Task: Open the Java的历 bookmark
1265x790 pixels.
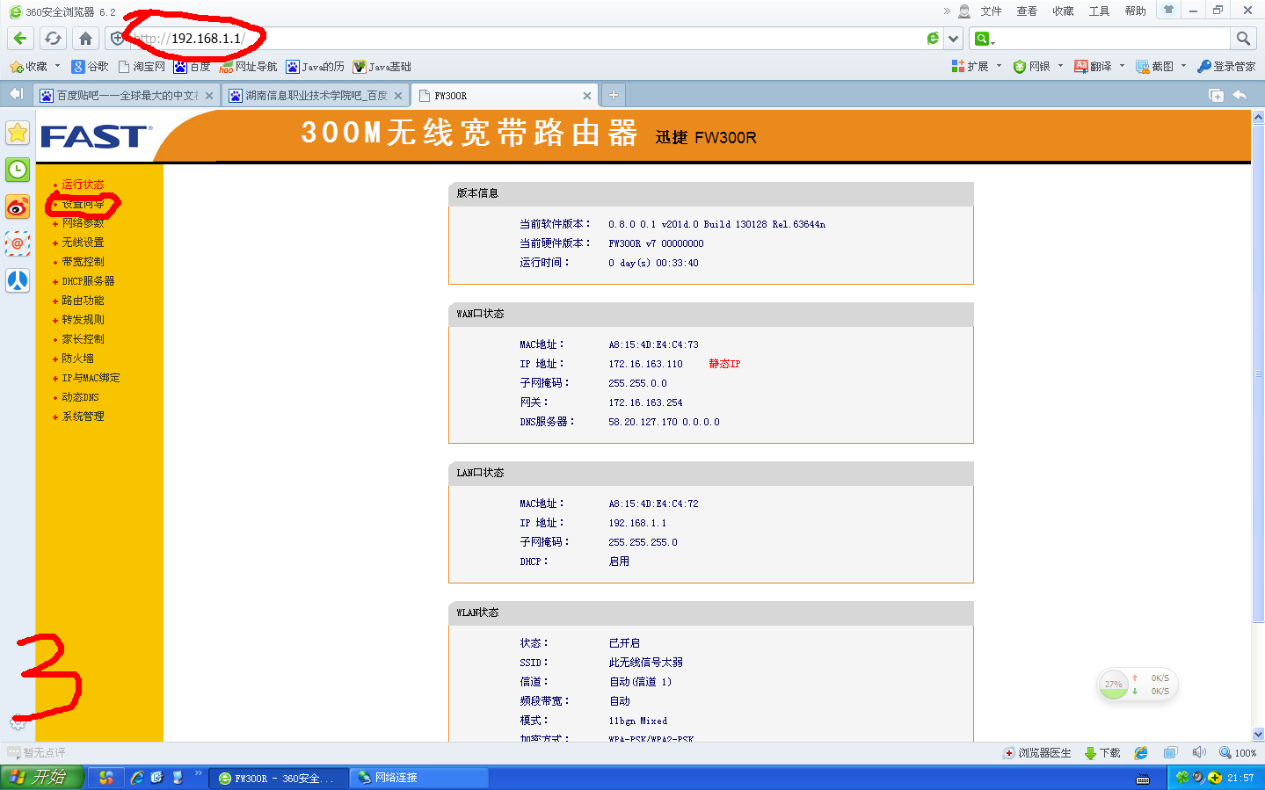Action: pyautogui.click(x=315, y=67)
